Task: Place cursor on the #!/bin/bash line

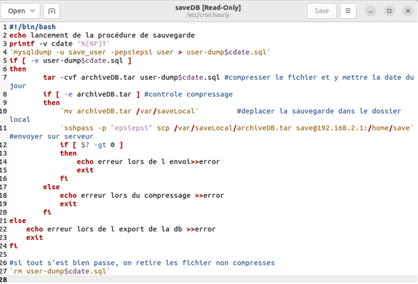Action: pos(31,27)
